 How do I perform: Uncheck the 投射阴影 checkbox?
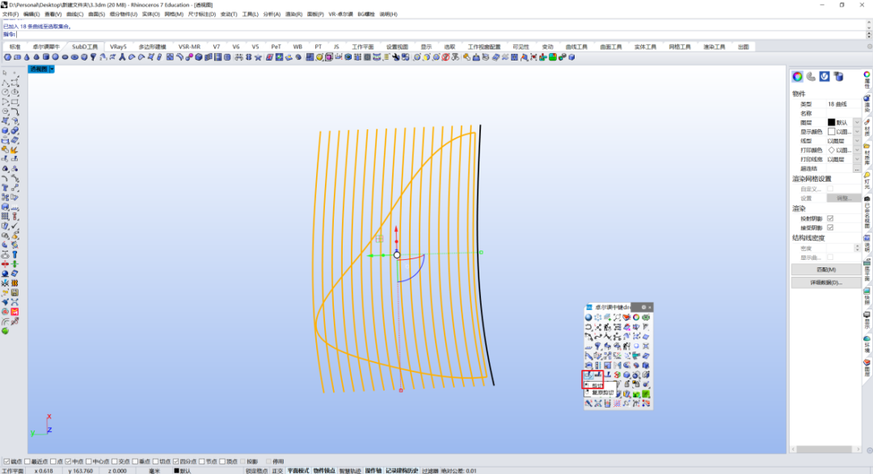point(830,219)
